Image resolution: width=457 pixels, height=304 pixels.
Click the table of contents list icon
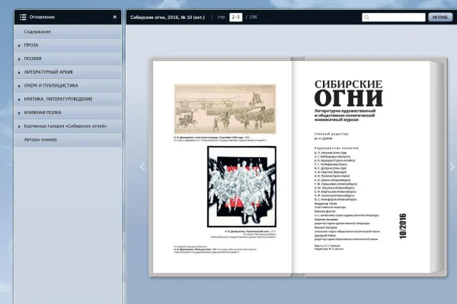[x=23, y=17]
